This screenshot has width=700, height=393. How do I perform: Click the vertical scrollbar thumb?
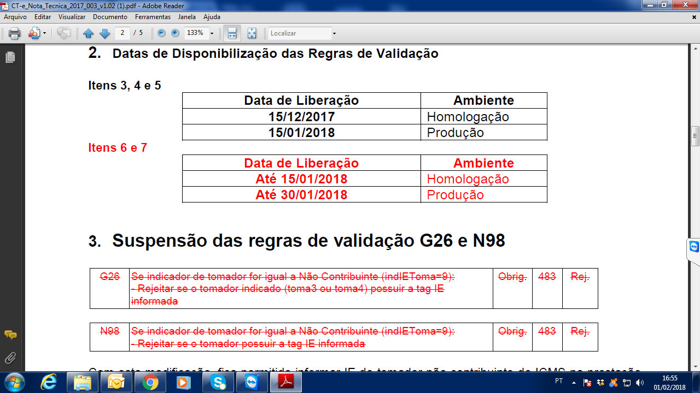point(695,135)
